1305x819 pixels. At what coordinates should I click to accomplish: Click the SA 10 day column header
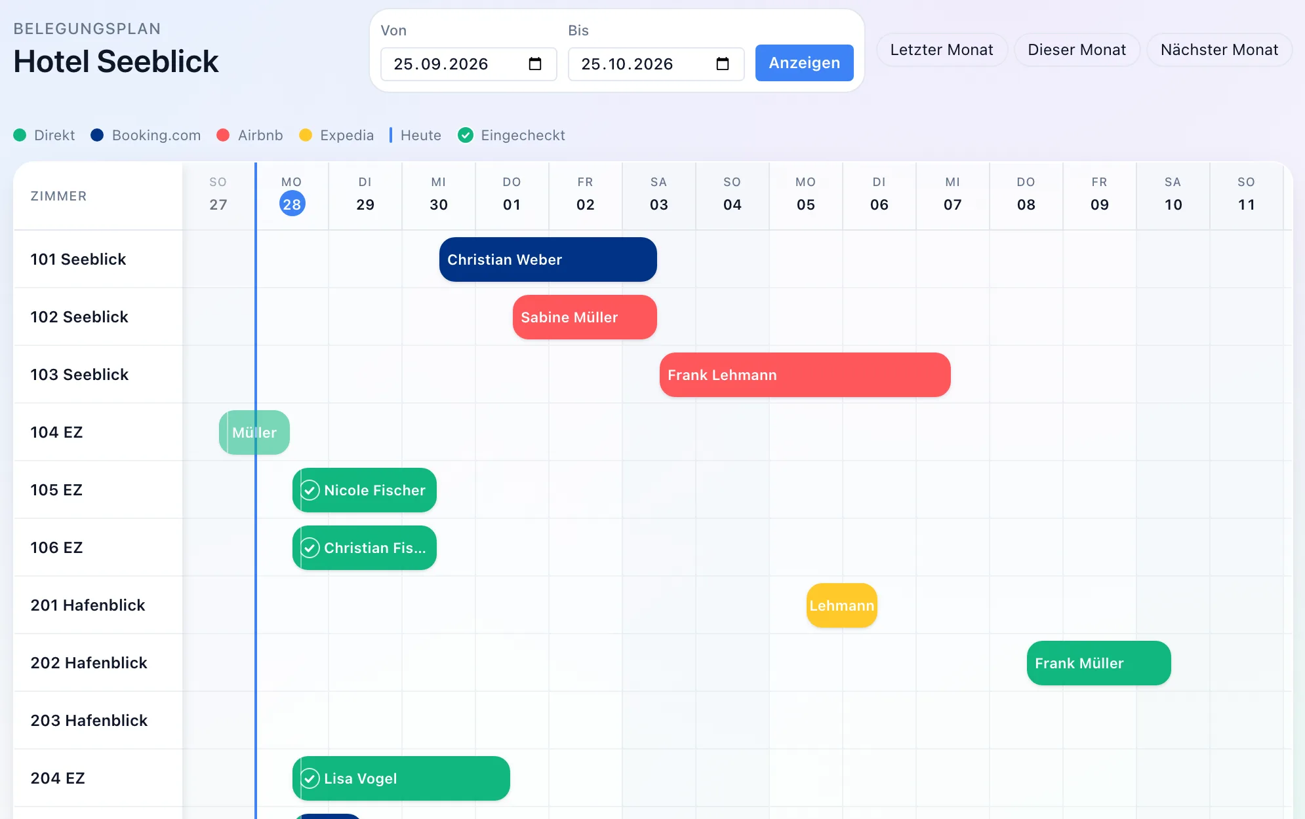[x=1173, y=195]
